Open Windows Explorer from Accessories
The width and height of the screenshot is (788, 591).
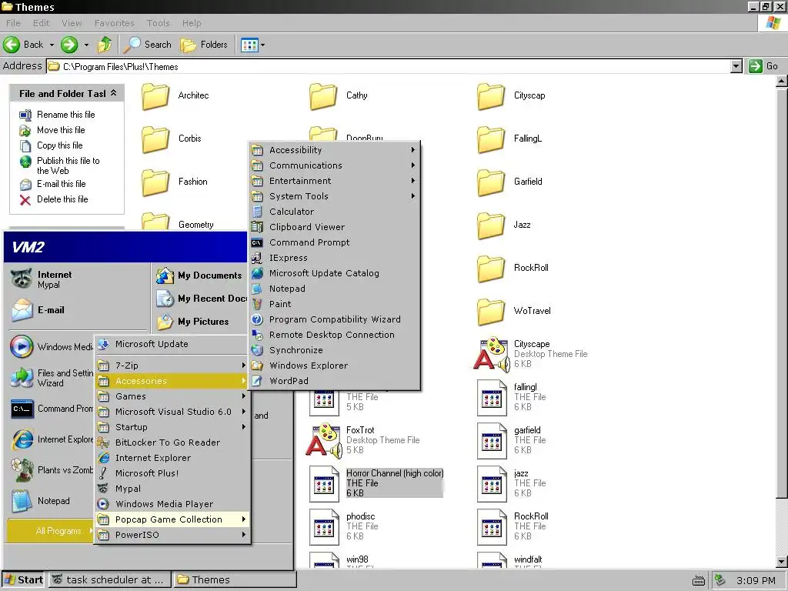tap(334, 366)
